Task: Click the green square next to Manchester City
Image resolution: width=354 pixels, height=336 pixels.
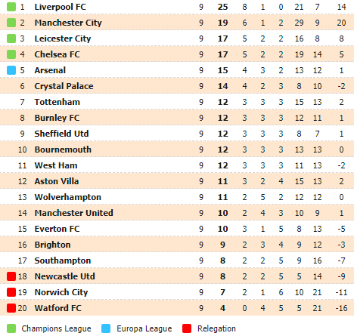Action: (11, 23)
